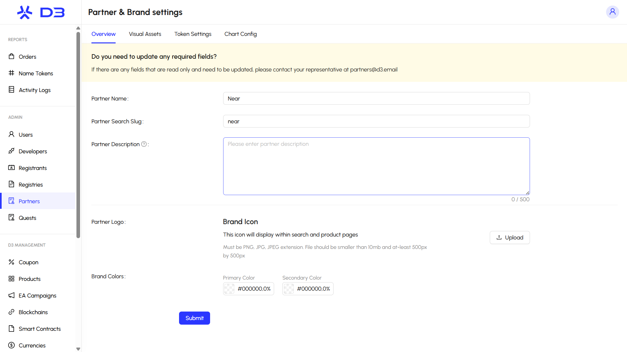Screen dimensions: 627x352
Task: Open Registrants in the sidebar
Action: click(x=38, y=168)
